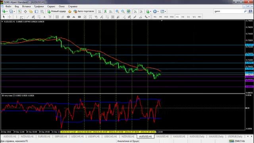Screen dimensions: 254x143
Task: Select the trendline drawing tool
Action: point(28,17)
